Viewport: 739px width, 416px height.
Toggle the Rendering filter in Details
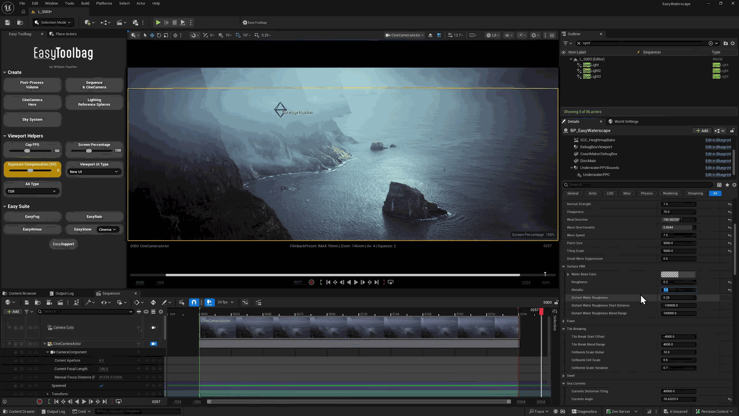pos(670,193)
